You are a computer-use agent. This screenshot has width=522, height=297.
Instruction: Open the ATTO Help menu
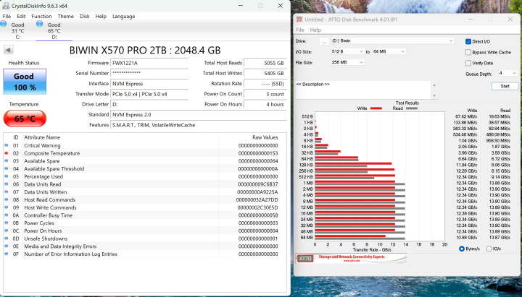[315, 30]
